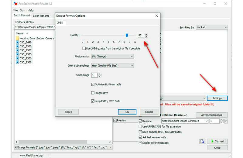
Task: Click the DSC_2508 file icon in the list
Action: tap(17, 62)
